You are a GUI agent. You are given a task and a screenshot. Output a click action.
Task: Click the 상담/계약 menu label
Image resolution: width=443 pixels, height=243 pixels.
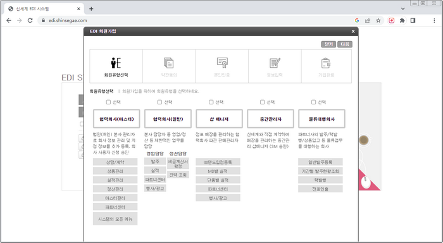point(115,162)
